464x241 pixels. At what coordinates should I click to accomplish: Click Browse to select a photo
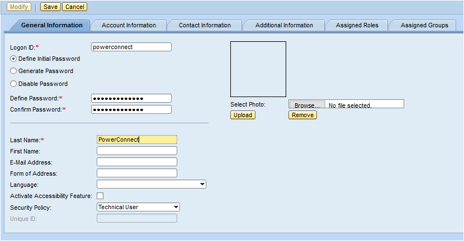point(307,105)
